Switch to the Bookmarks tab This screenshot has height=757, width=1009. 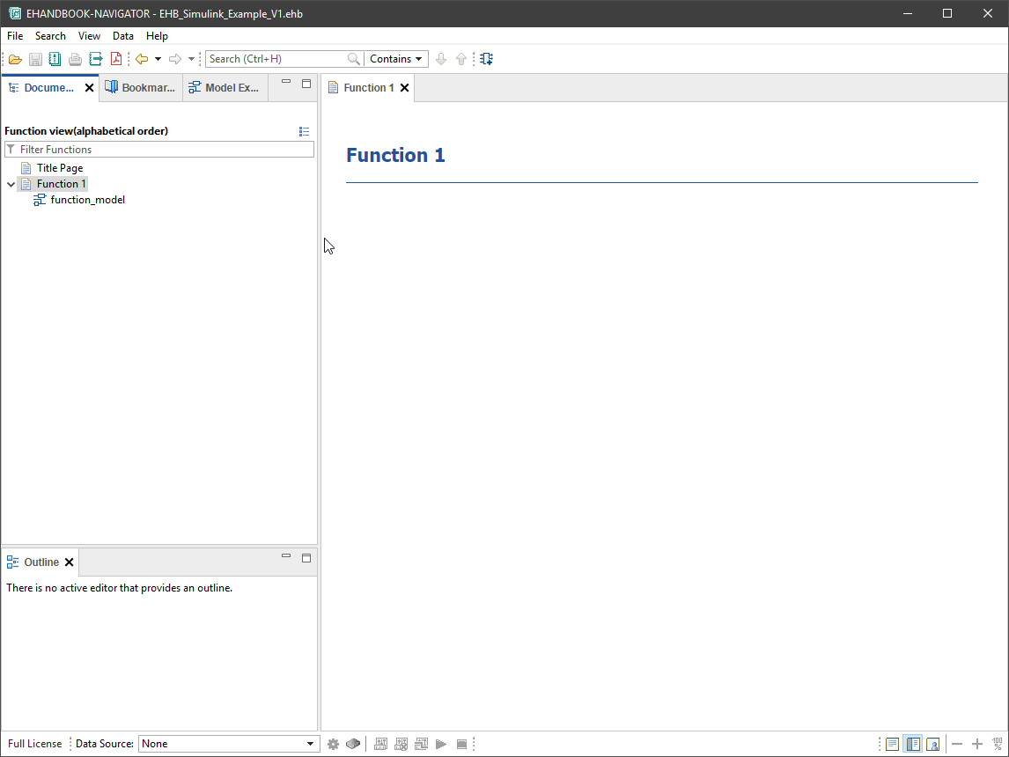141,88
